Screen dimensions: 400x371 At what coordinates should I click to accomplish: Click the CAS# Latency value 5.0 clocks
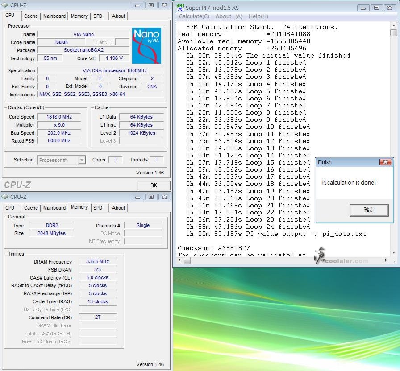pos(97,277)
